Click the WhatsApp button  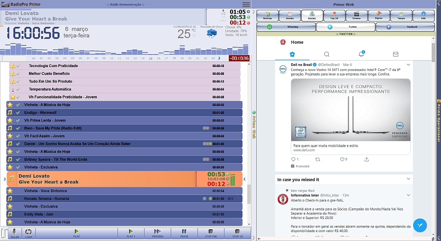pyautogui.click(x=286, y=27)
